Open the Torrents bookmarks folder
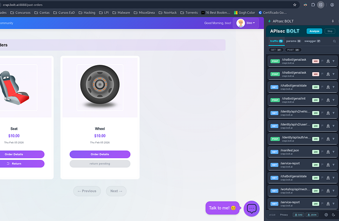The height and width of the screenshot is (221, 339). tap(189, 13)
